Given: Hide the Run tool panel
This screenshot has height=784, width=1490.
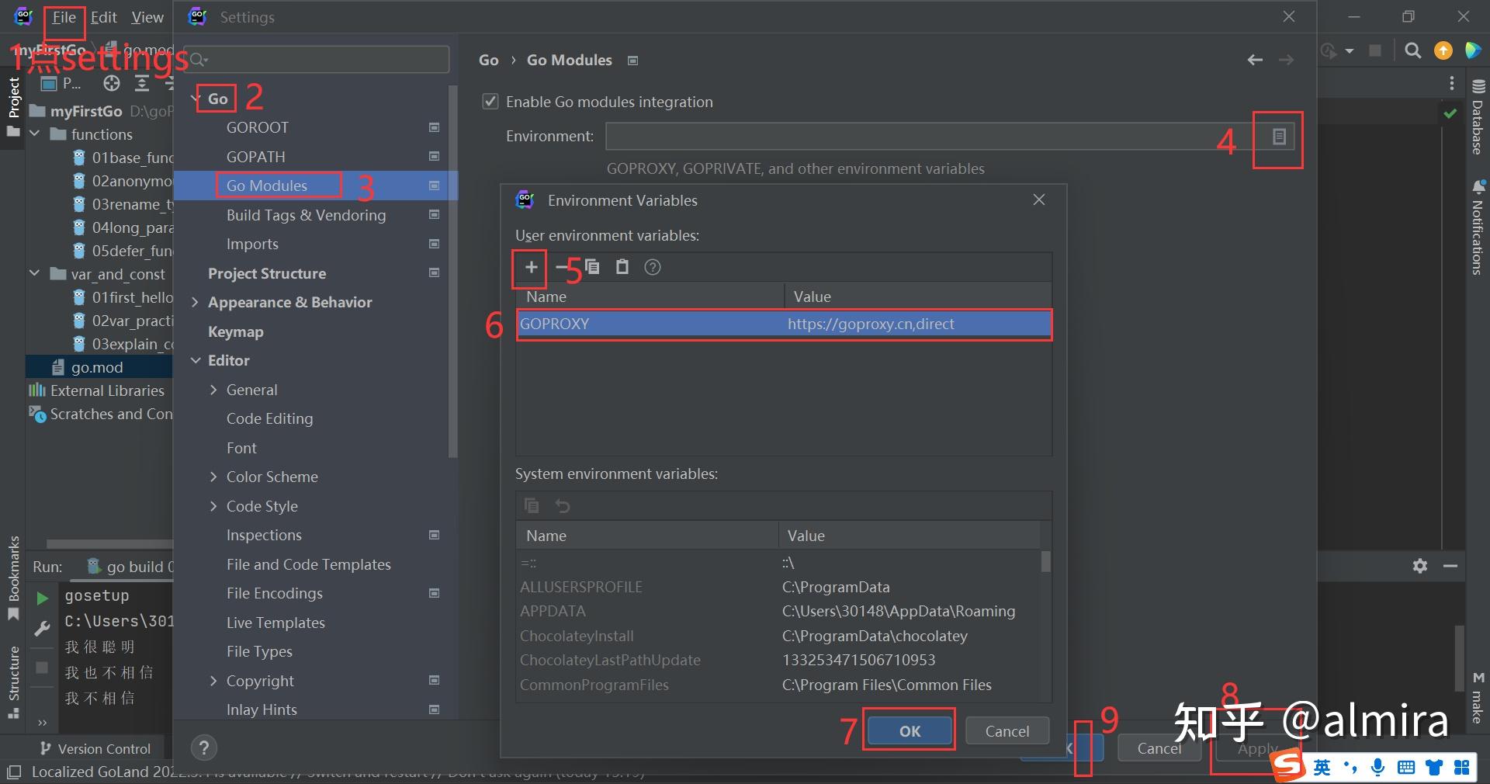Looking at the screenshot, I should click(1450, 566).
